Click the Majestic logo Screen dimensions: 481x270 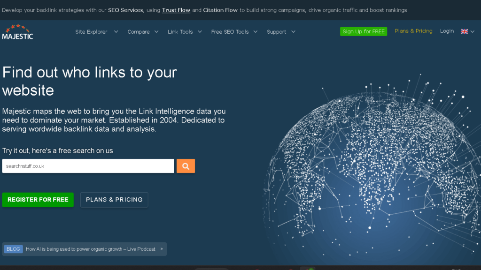tap(17, 32)
